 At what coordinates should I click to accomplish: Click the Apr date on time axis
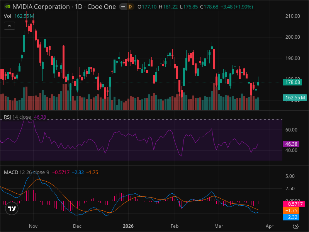click(x=269, y=226)
